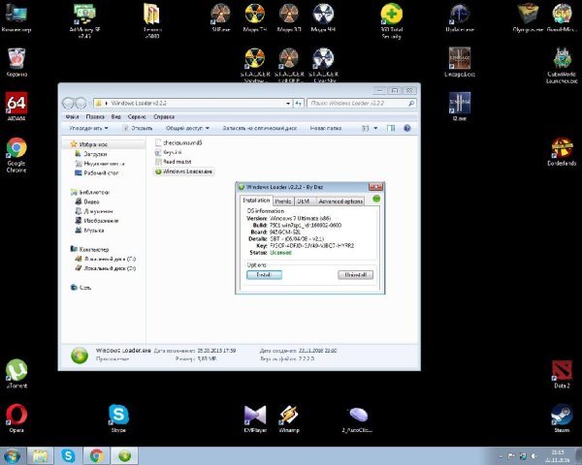The height and width of the screenshot is (465, 582).
Task: Click Open in the Explorer toolbar
Action: click(138, 128)
